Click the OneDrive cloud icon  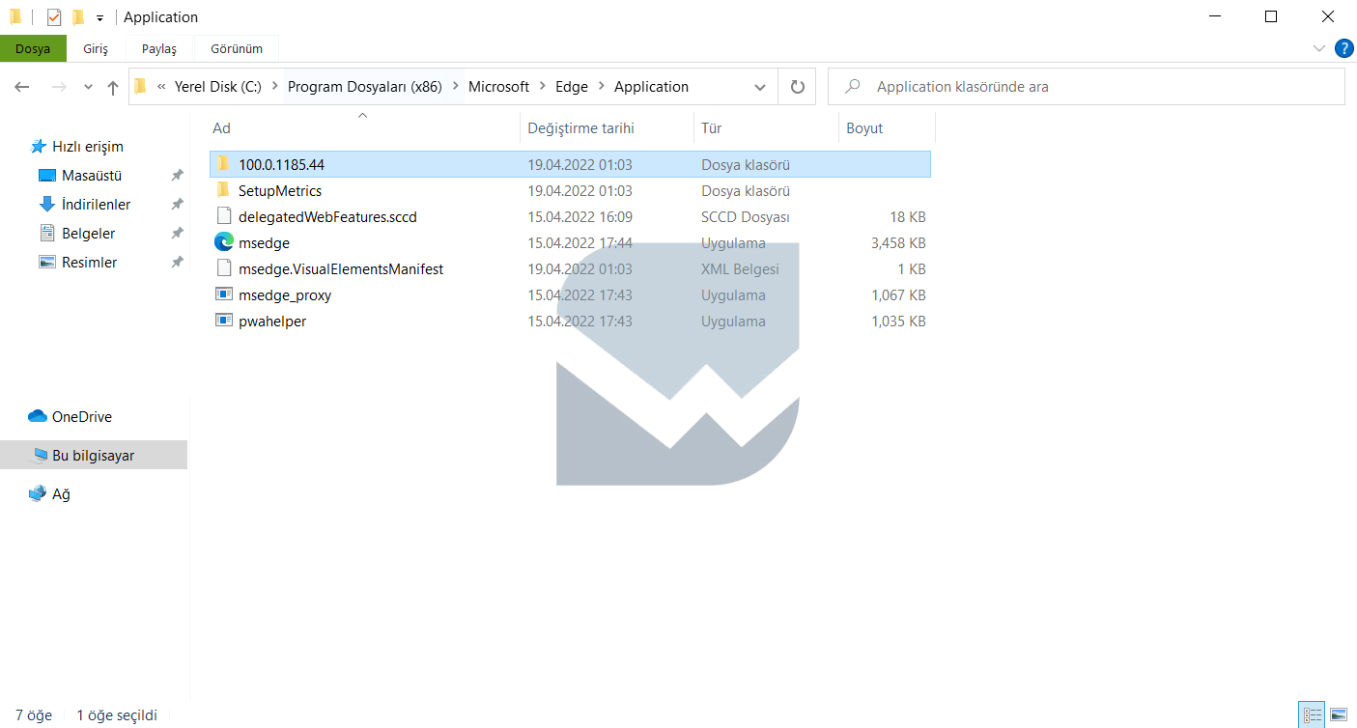(38, 417)
